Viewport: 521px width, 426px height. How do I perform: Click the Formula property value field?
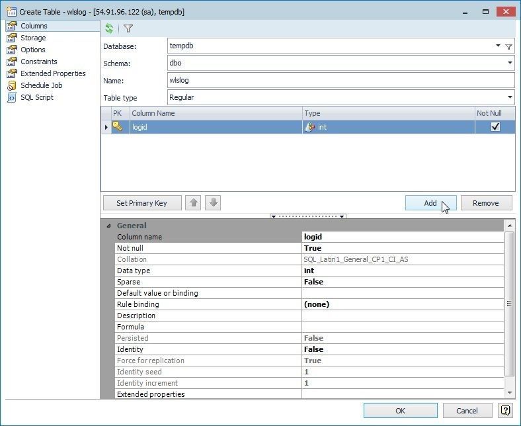[403, 327]
